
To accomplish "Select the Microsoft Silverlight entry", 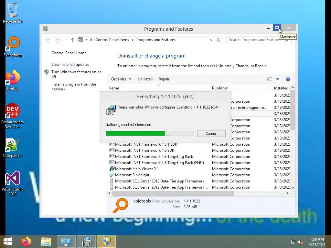I will coord(198,175).
